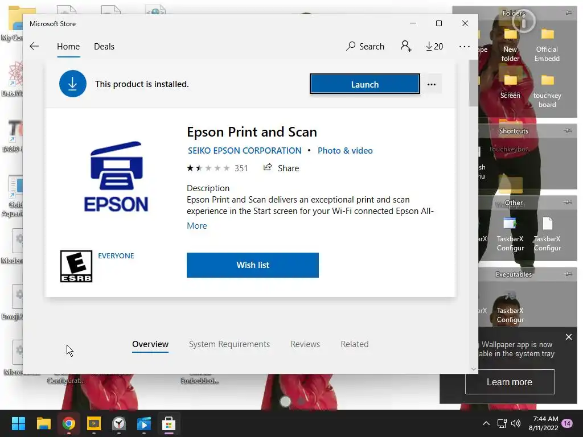Open the blue media player taskbar icon
The height and width of the screenshot is (437, 583).
(x=144, y=423)
